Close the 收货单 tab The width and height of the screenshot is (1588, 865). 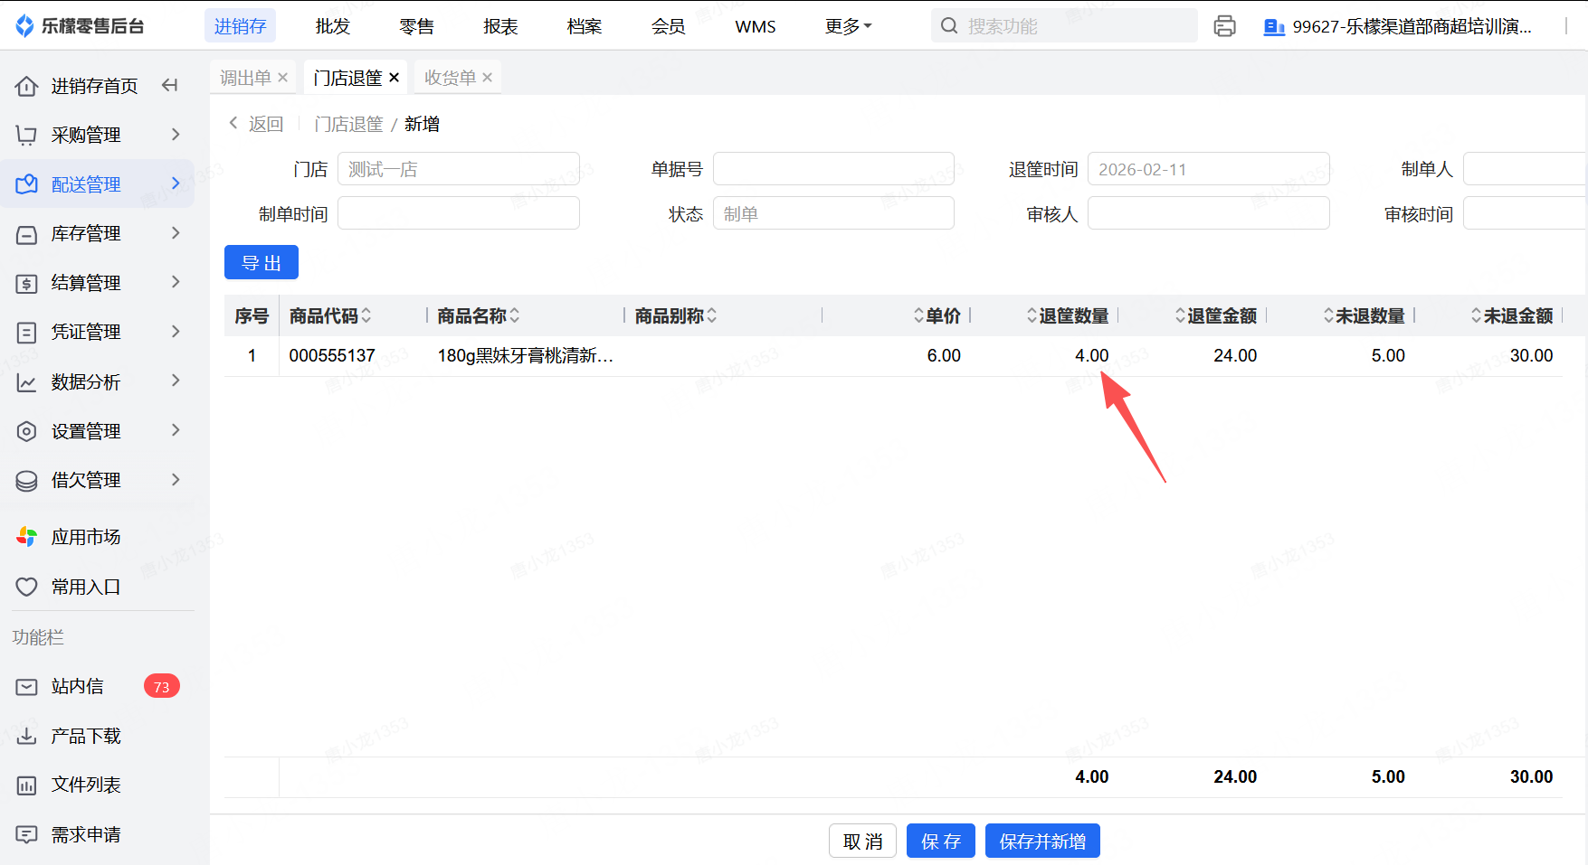tap(487, 78)
